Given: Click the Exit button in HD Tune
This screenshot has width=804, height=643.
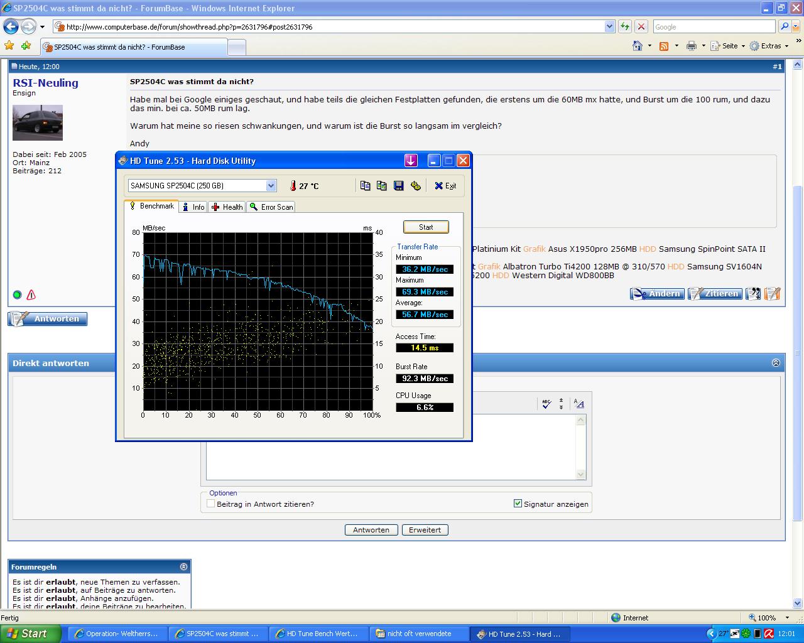Looking at the screenshot, I should (x=445, y=186).
